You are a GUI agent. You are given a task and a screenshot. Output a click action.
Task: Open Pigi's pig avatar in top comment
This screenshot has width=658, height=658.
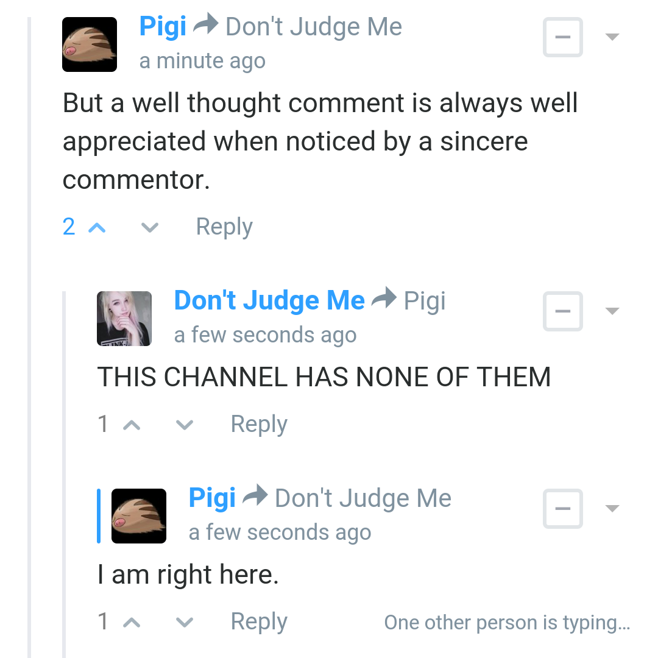click(90, 44)
